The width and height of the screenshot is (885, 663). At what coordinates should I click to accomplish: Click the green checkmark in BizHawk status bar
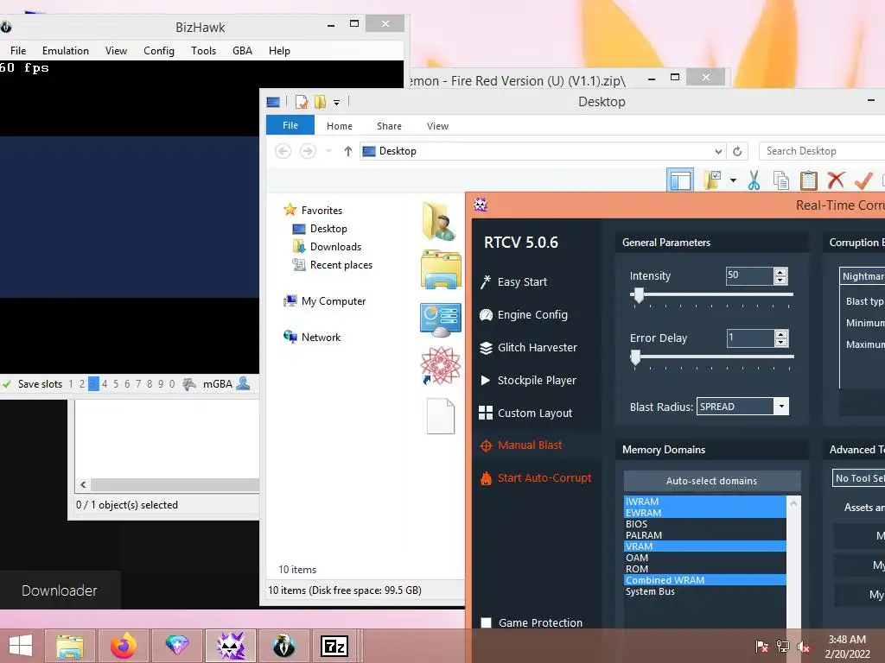[7, 384]
